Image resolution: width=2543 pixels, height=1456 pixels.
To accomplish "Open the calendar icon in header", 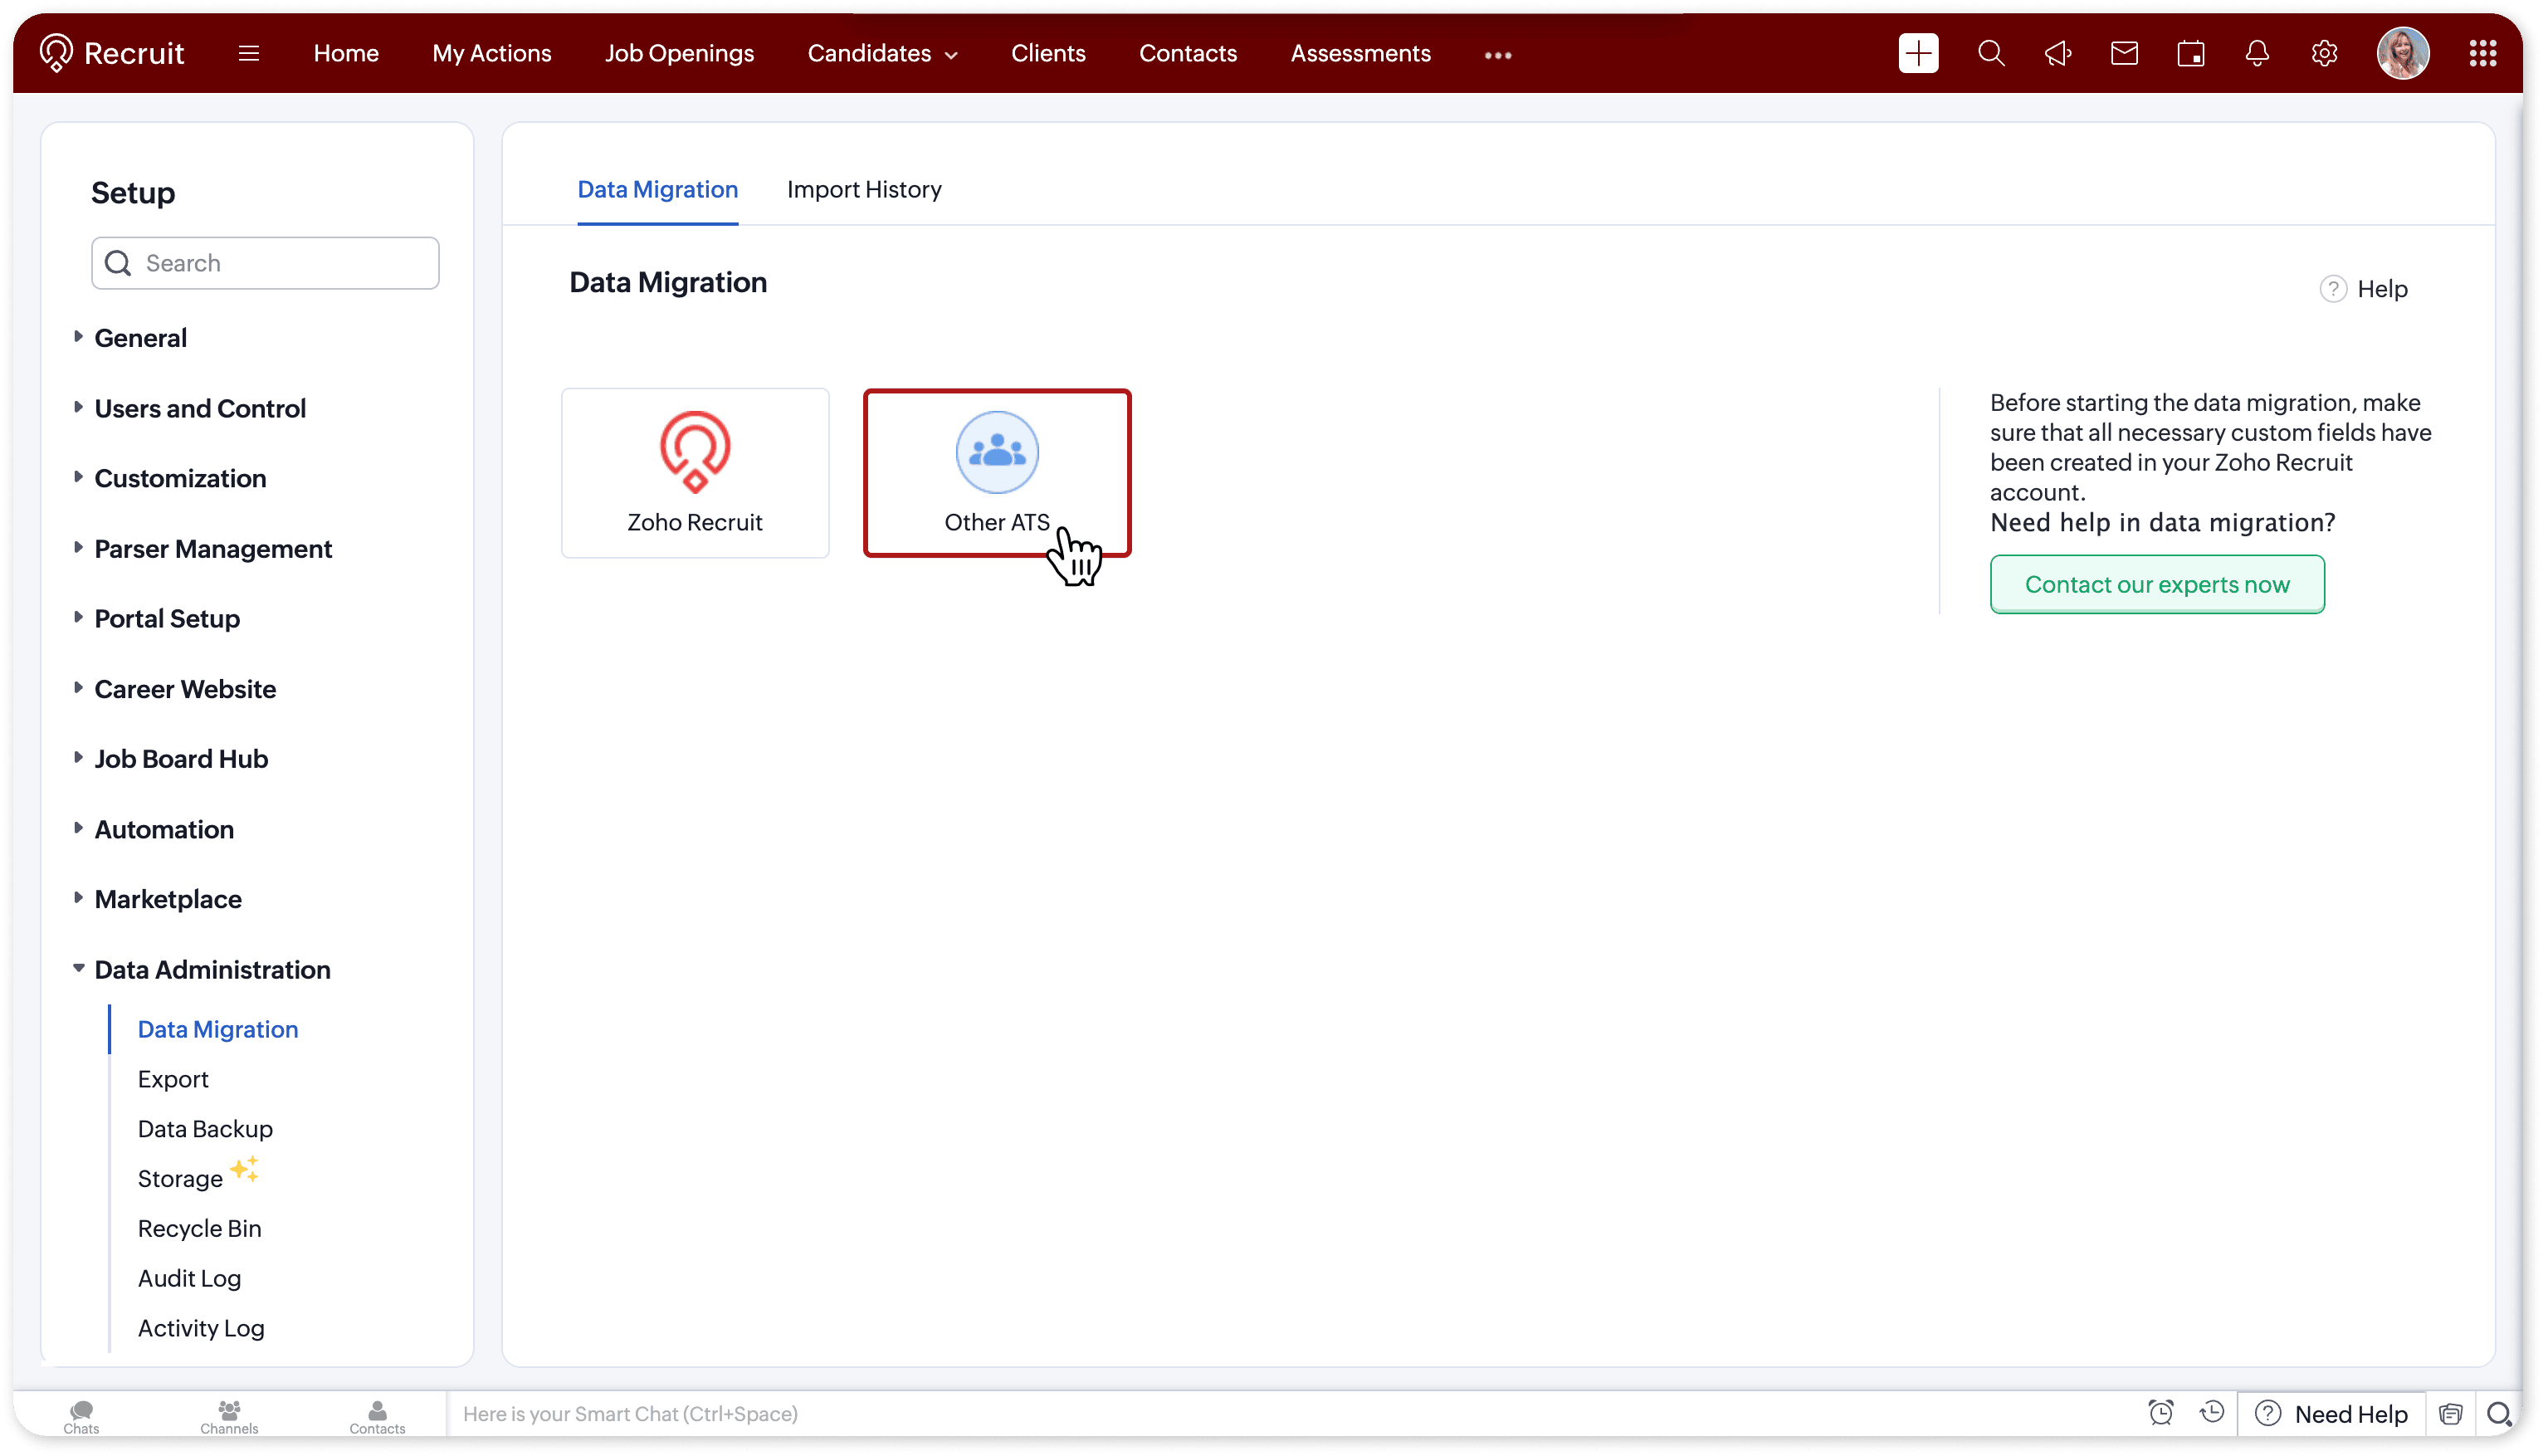I will tap(2190, 53).
